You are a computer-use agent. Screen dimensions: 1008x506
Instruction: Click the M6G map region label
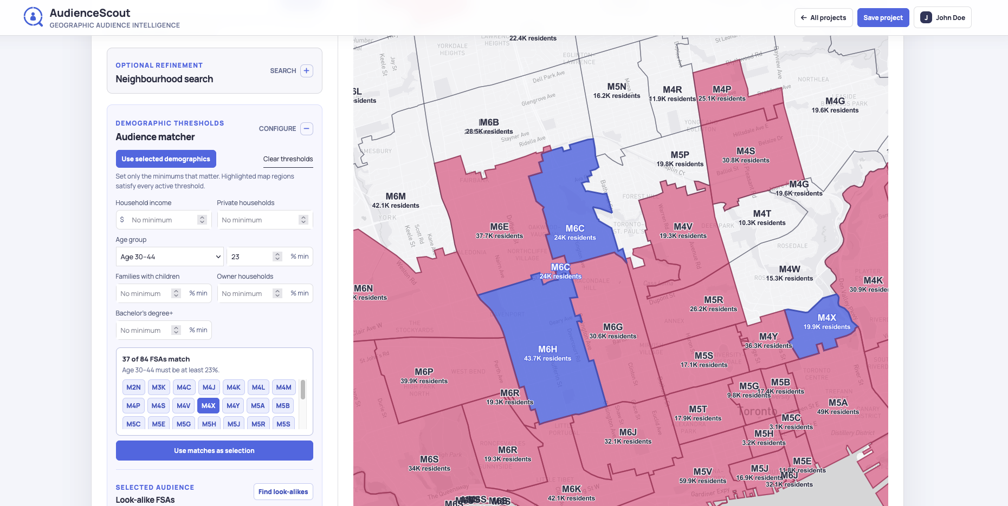tap(613, 331)
